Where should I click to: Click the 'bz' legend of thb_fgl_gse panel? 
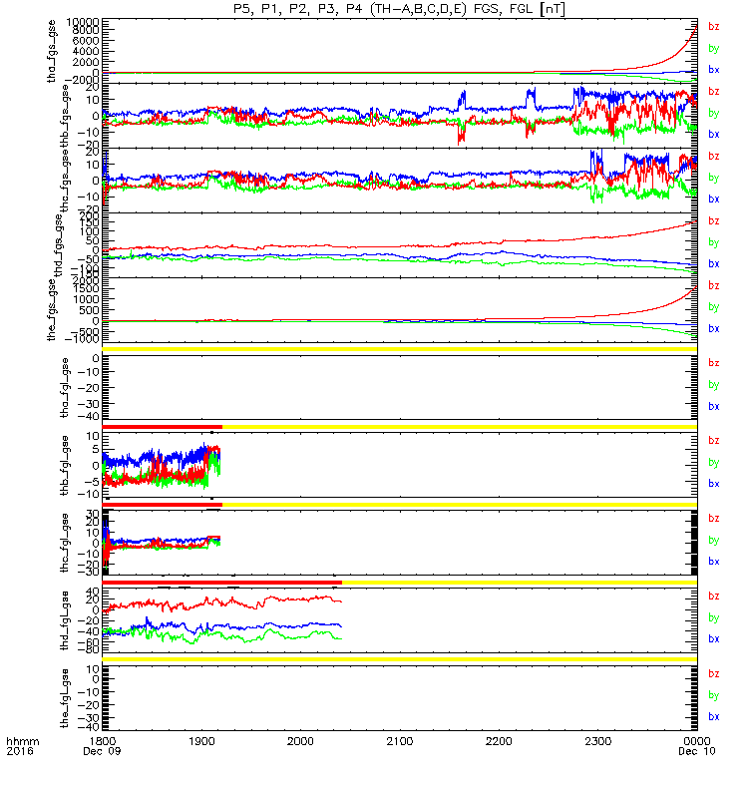pyautogui.click(x=714, y=441)
